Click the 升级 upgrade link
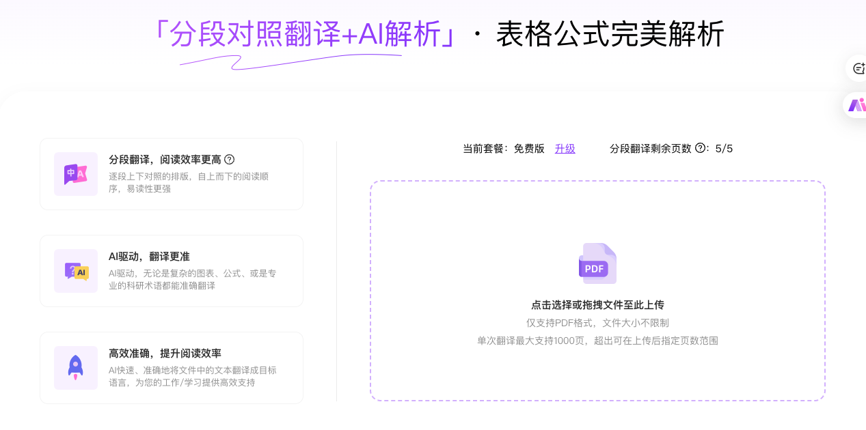The width and height of the screenshot is (866, 430). coord(565,148)
